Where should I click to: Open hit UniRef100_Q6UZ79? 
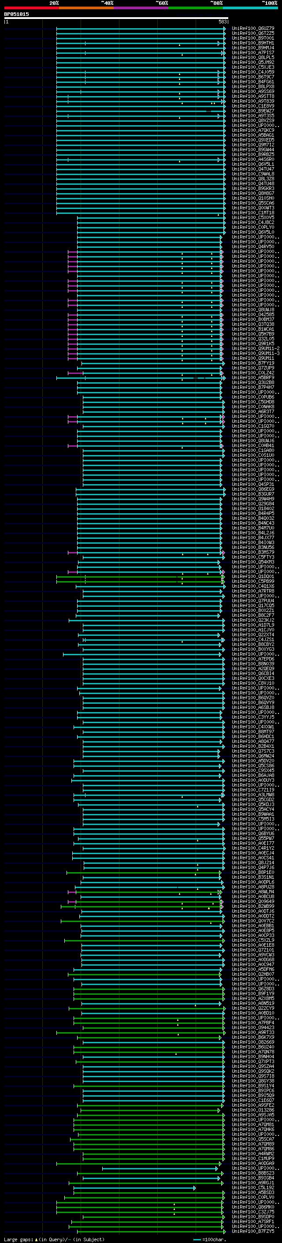click(252, 29)
